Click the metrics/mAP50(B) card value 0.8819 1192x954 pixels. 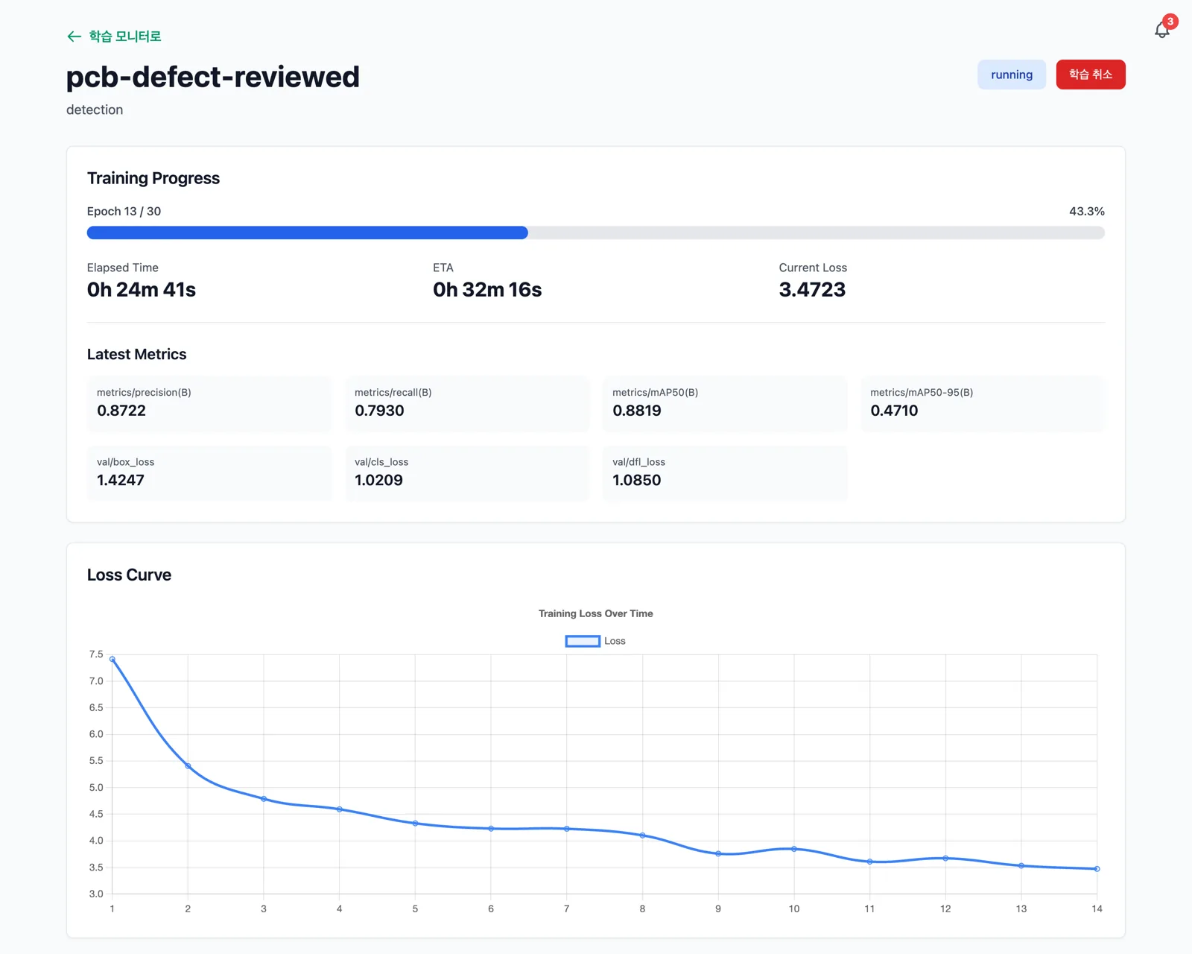click(x=637, y=411)
